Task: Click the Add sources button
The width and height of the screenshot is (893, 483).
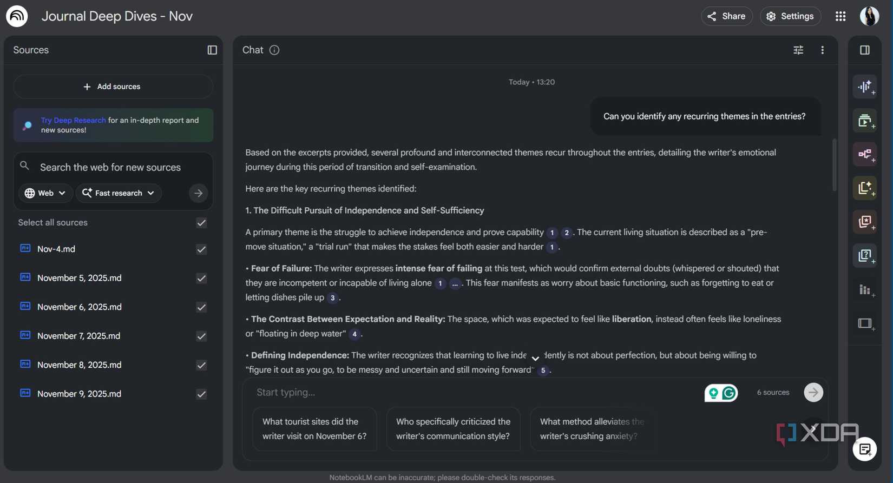Action: click(113, 86)
